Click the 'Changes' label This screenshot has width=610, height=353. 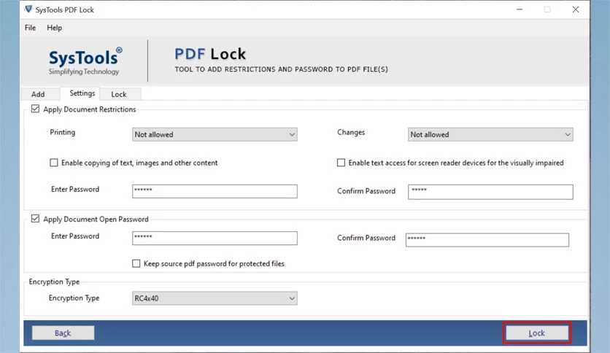(x=351, y=132)
